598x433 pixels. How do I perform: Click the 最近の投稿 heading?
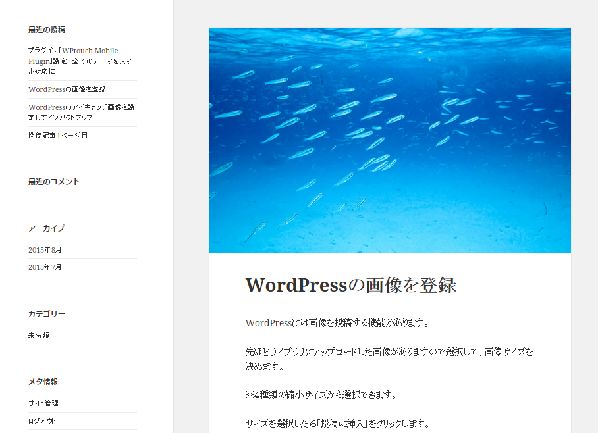(x=47, y=30)
